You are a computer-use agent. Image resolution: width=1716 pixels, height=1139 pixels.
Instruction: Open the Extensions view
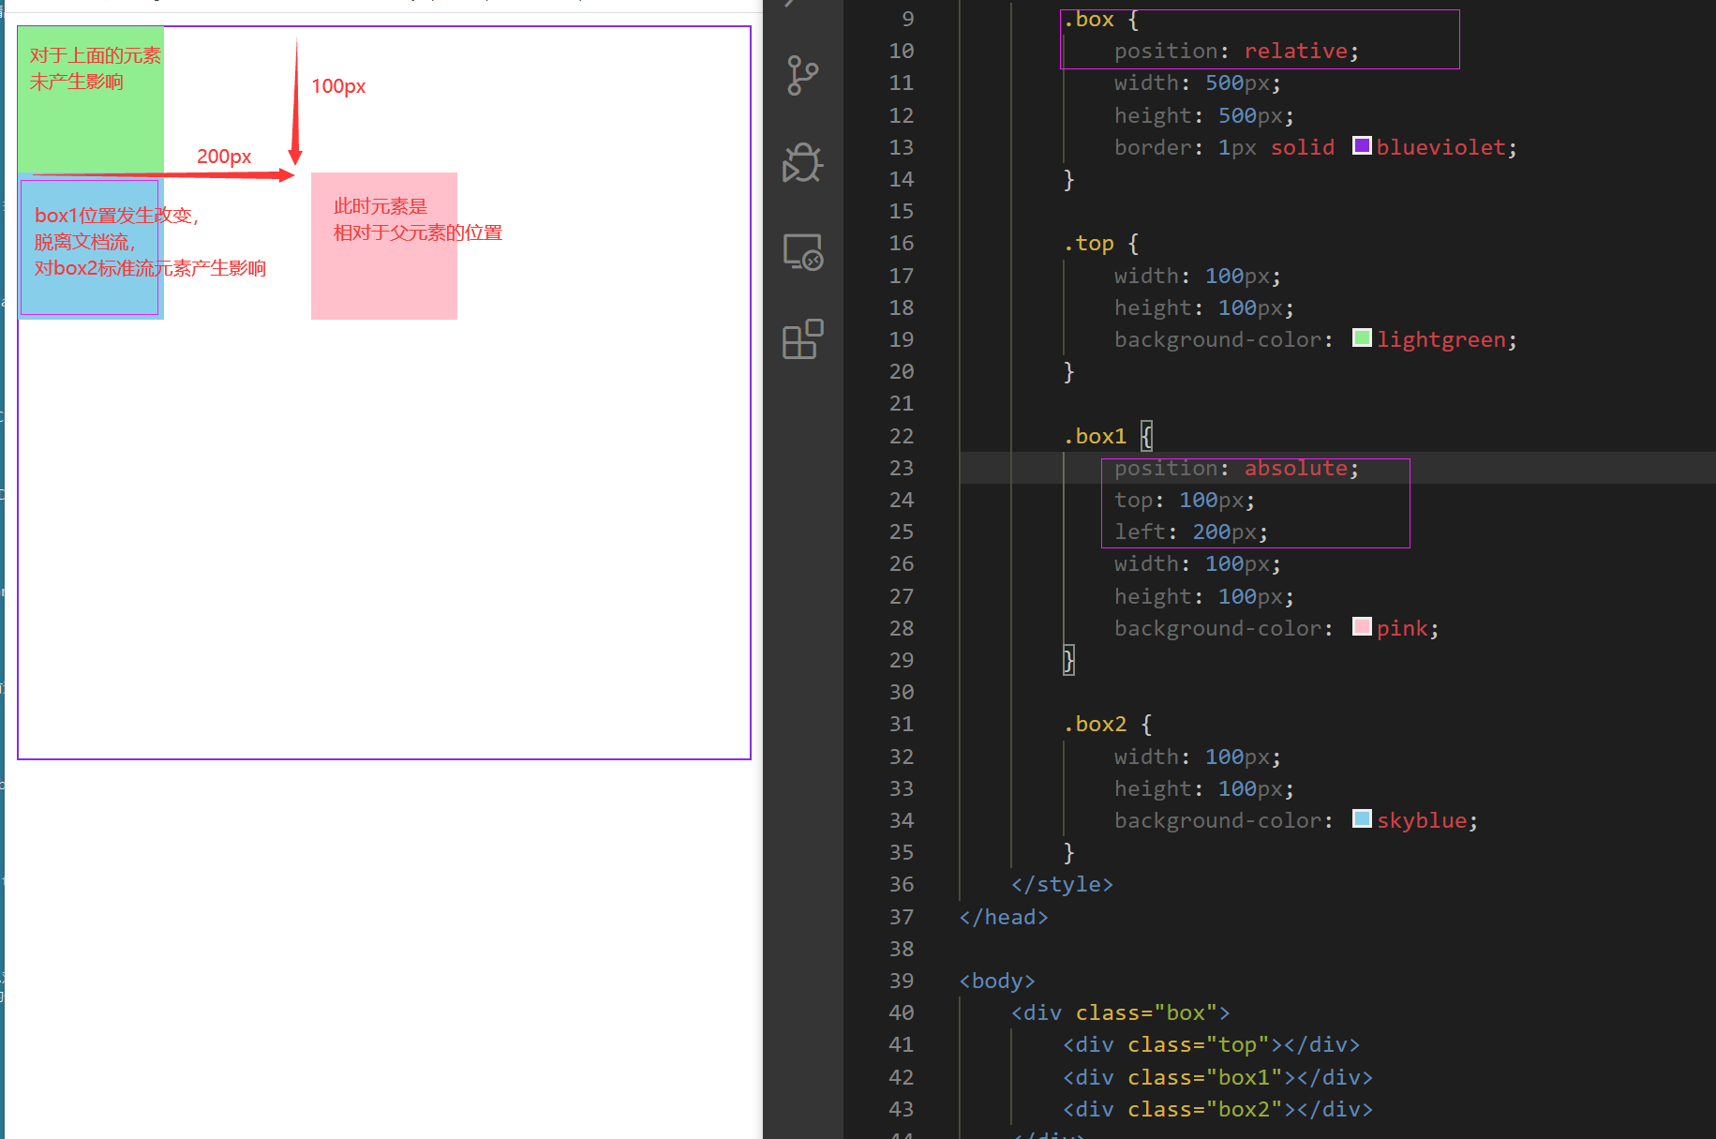point(803,339)
